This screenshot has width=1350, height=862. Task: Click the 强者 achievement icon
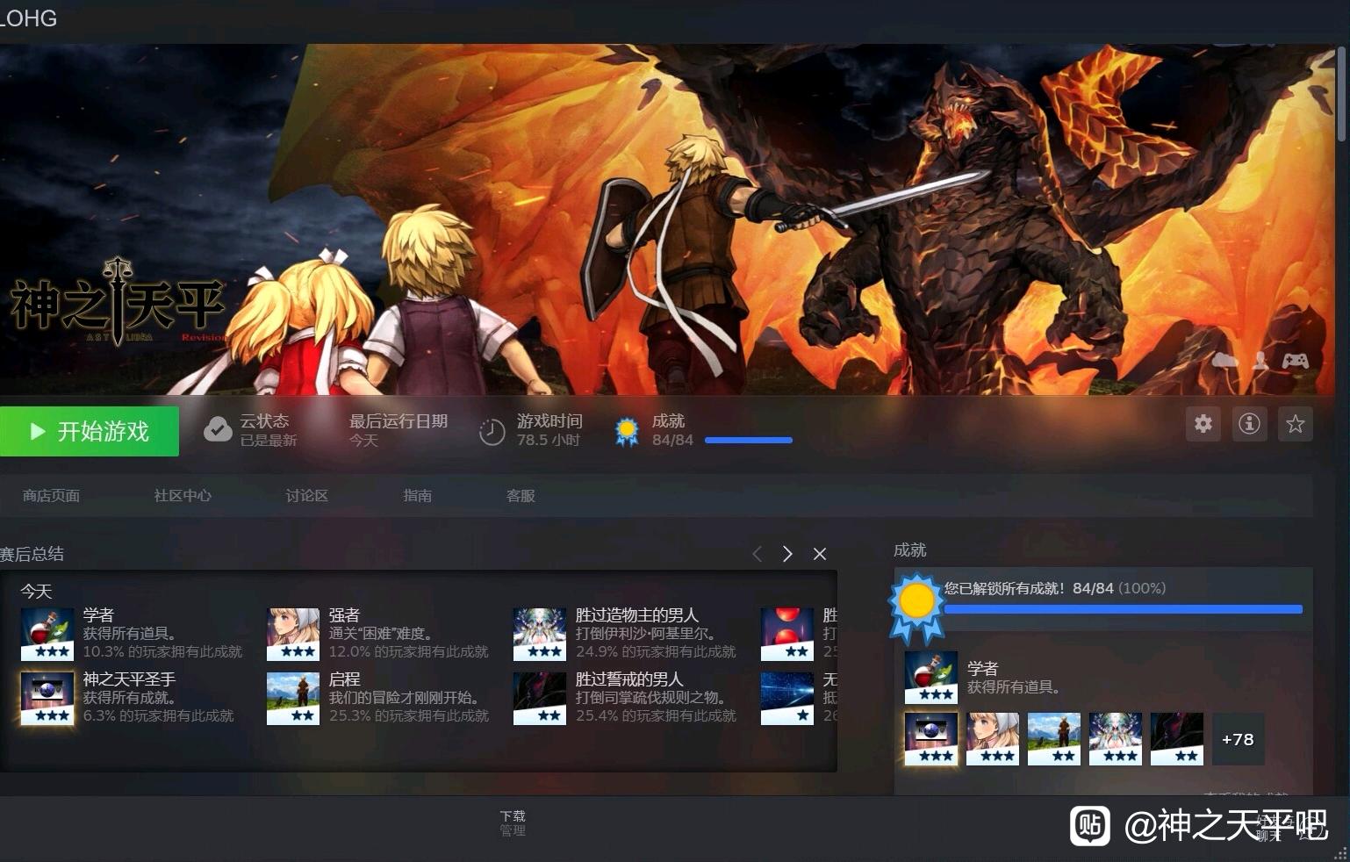coord(293,634)
